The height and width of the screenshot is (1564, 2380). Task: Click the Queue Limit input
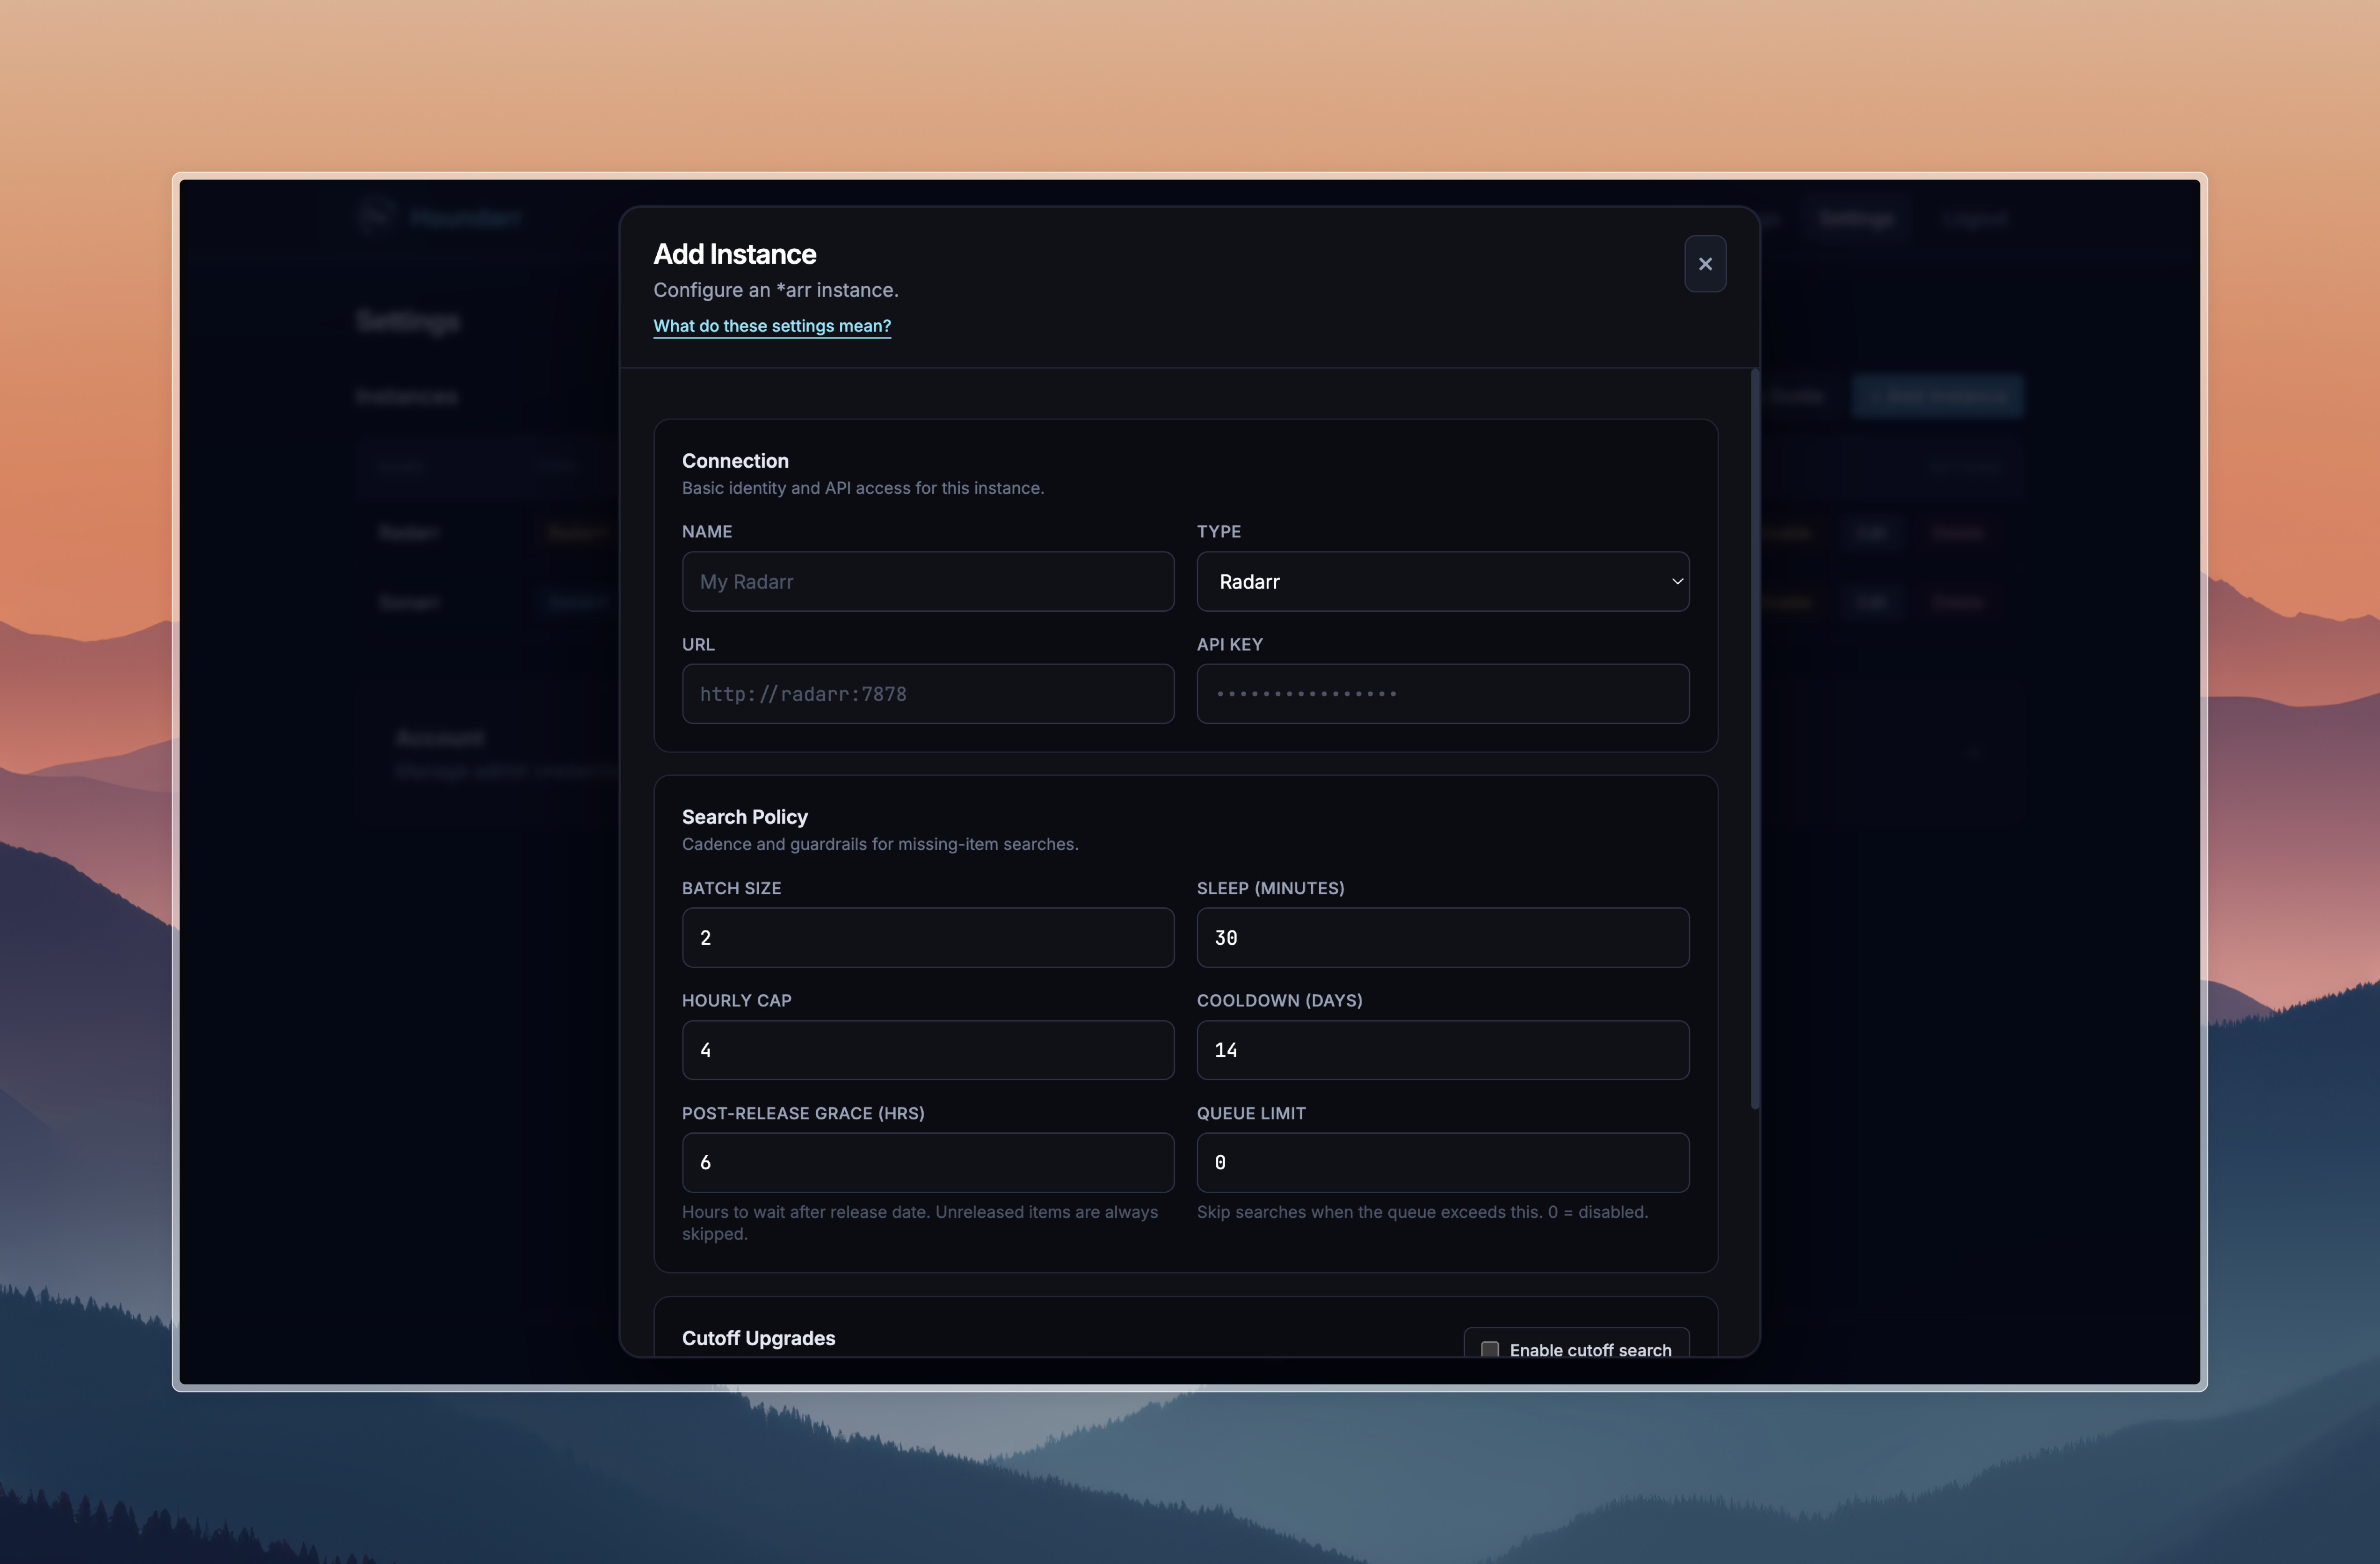[x=1442, y=1162]
